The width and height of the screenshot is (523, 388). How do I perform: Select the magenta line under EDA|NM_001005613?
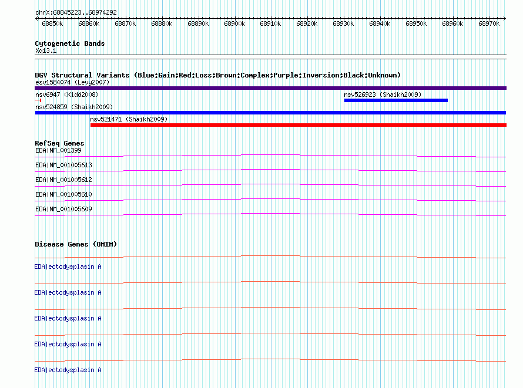pos(270,170)
